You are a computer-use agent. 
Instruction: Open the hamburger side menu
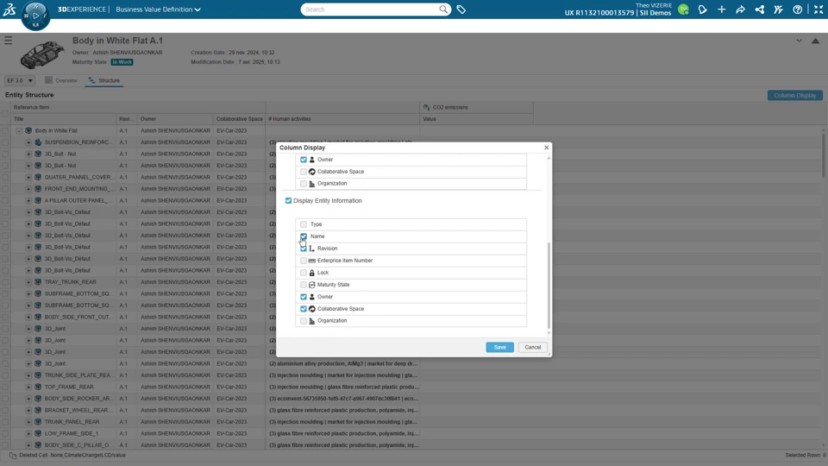click(x=9, y=41)
